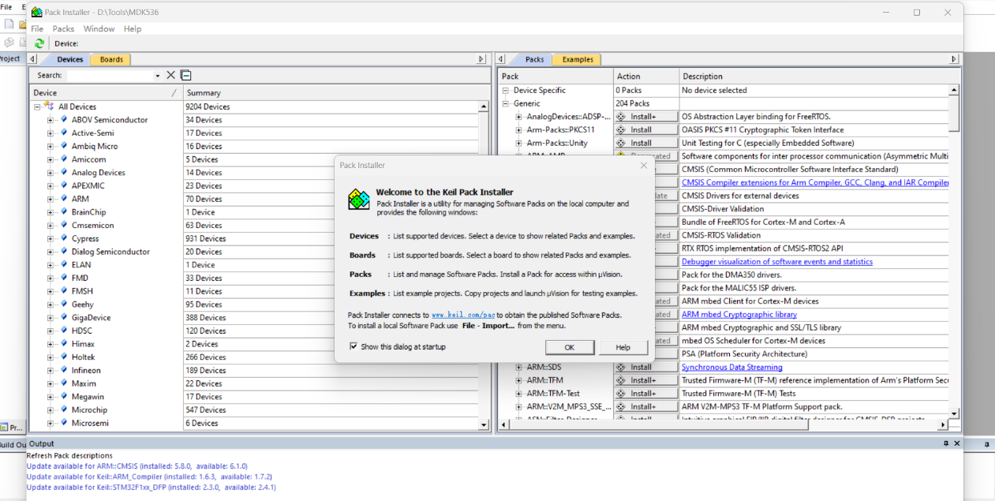This screenshot has height=501, width=995.
Task: Click the Microchip vendor icon
Action: coord(64,409)
